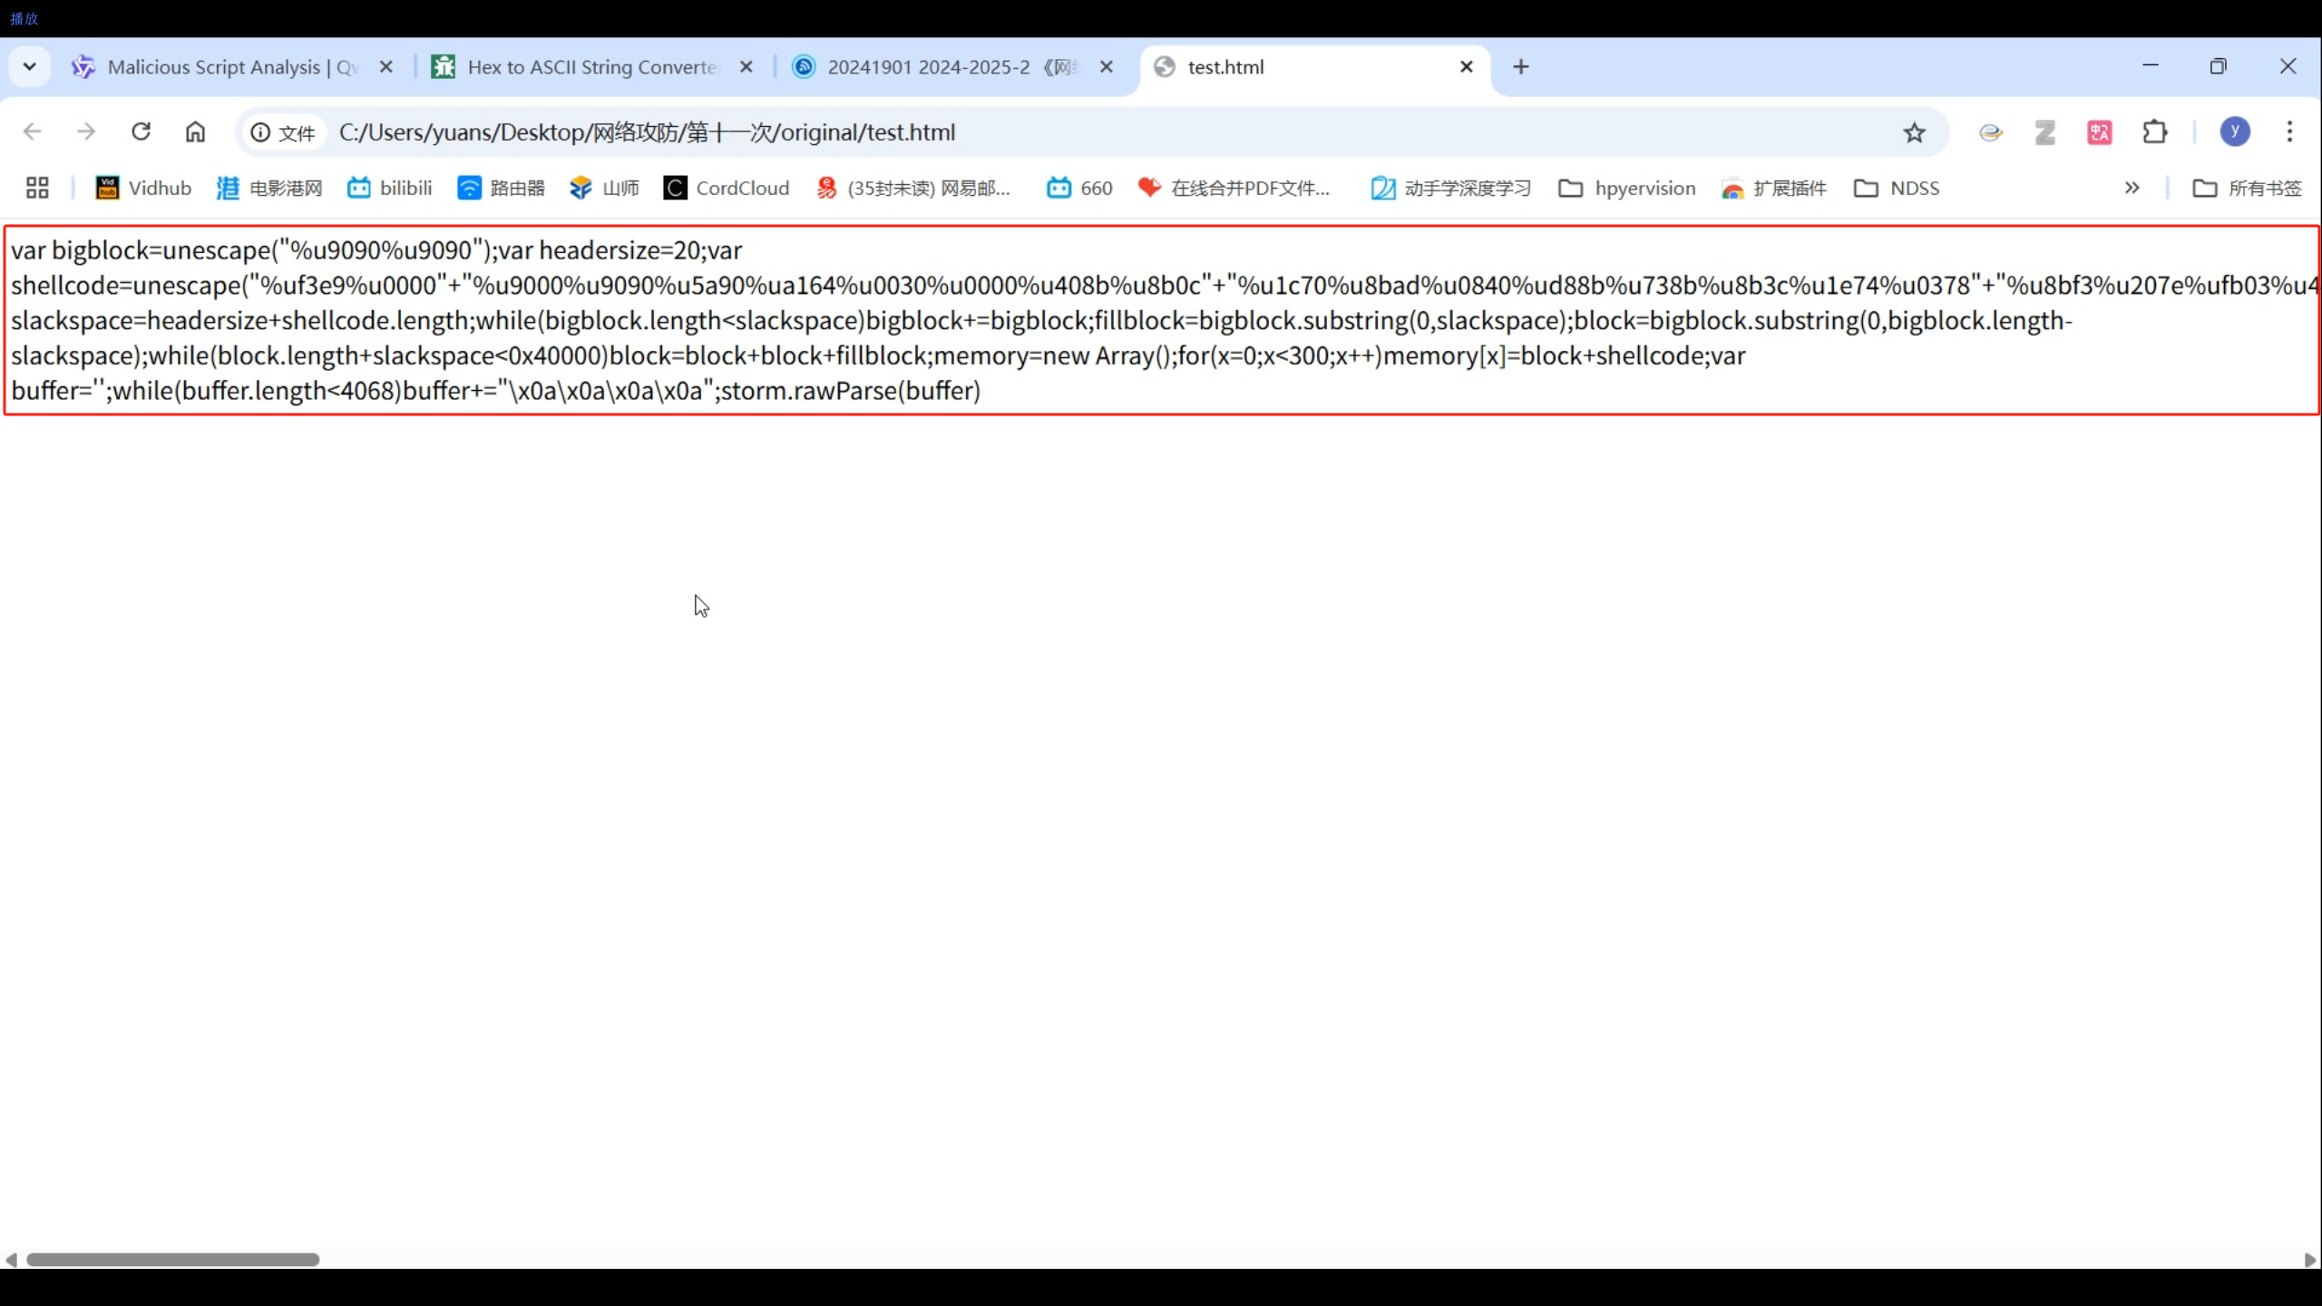
Task: Open the NDSS bookmarks folder
Action: (1897, 188)
